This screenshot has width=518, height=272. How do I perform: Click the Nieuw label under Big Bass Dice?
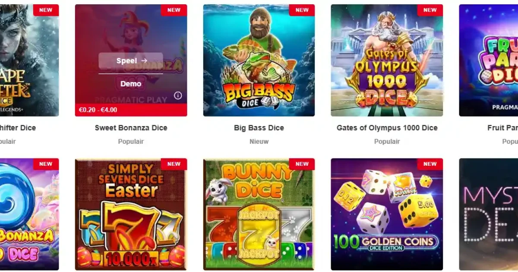[259, 142]
